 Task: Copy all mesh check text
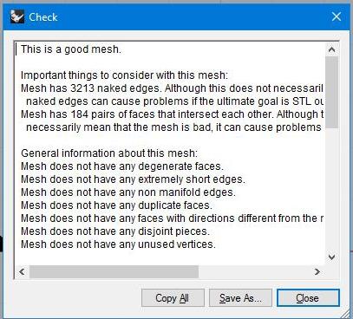173,298
